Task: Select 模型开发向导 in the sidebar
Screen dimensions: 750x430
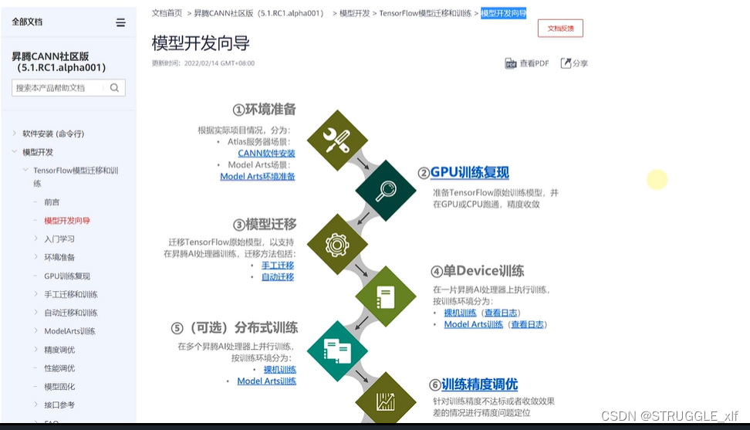Action: tap(67, 221)
